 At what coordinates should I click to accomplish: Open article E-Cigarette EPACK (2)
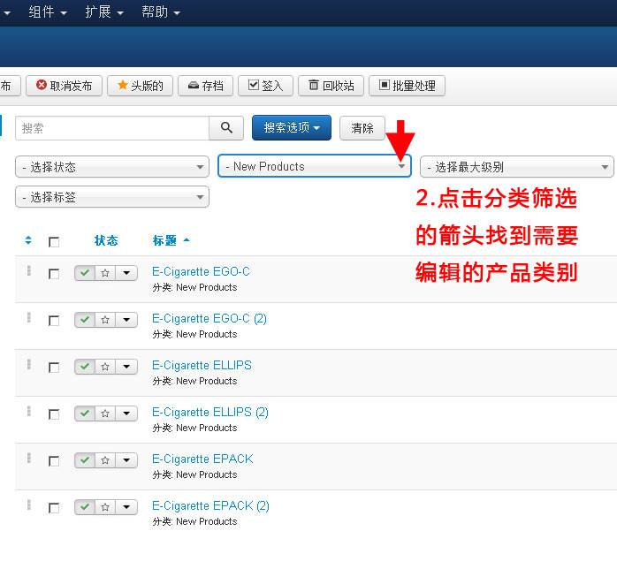click(210, 505)
